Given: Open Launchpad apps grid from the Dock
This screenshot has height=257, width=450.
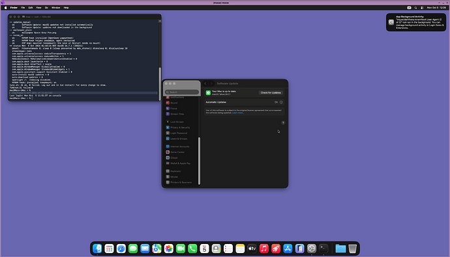Looking at the screenshot, I should pyautogui.click(x=109, y=249).
